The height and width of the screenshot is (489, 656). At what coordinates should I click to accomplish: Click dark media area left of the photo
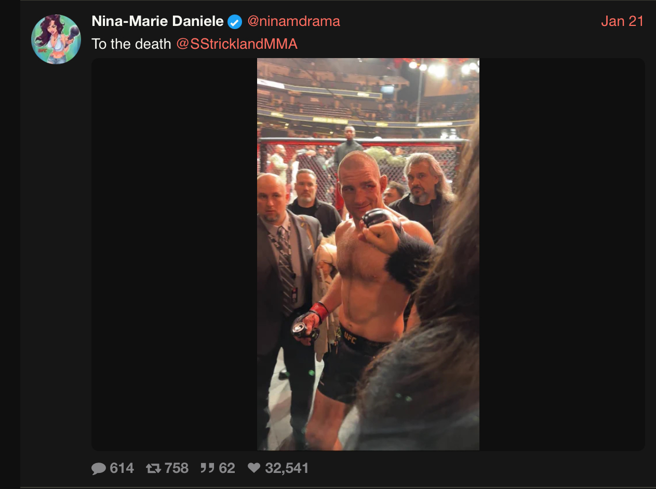click(174, 254)
